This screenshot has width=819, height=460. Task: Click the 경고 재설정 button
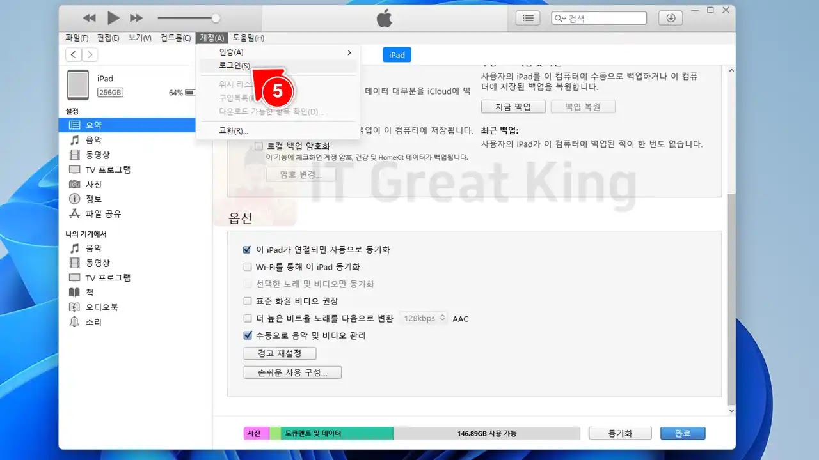point(280,353)
